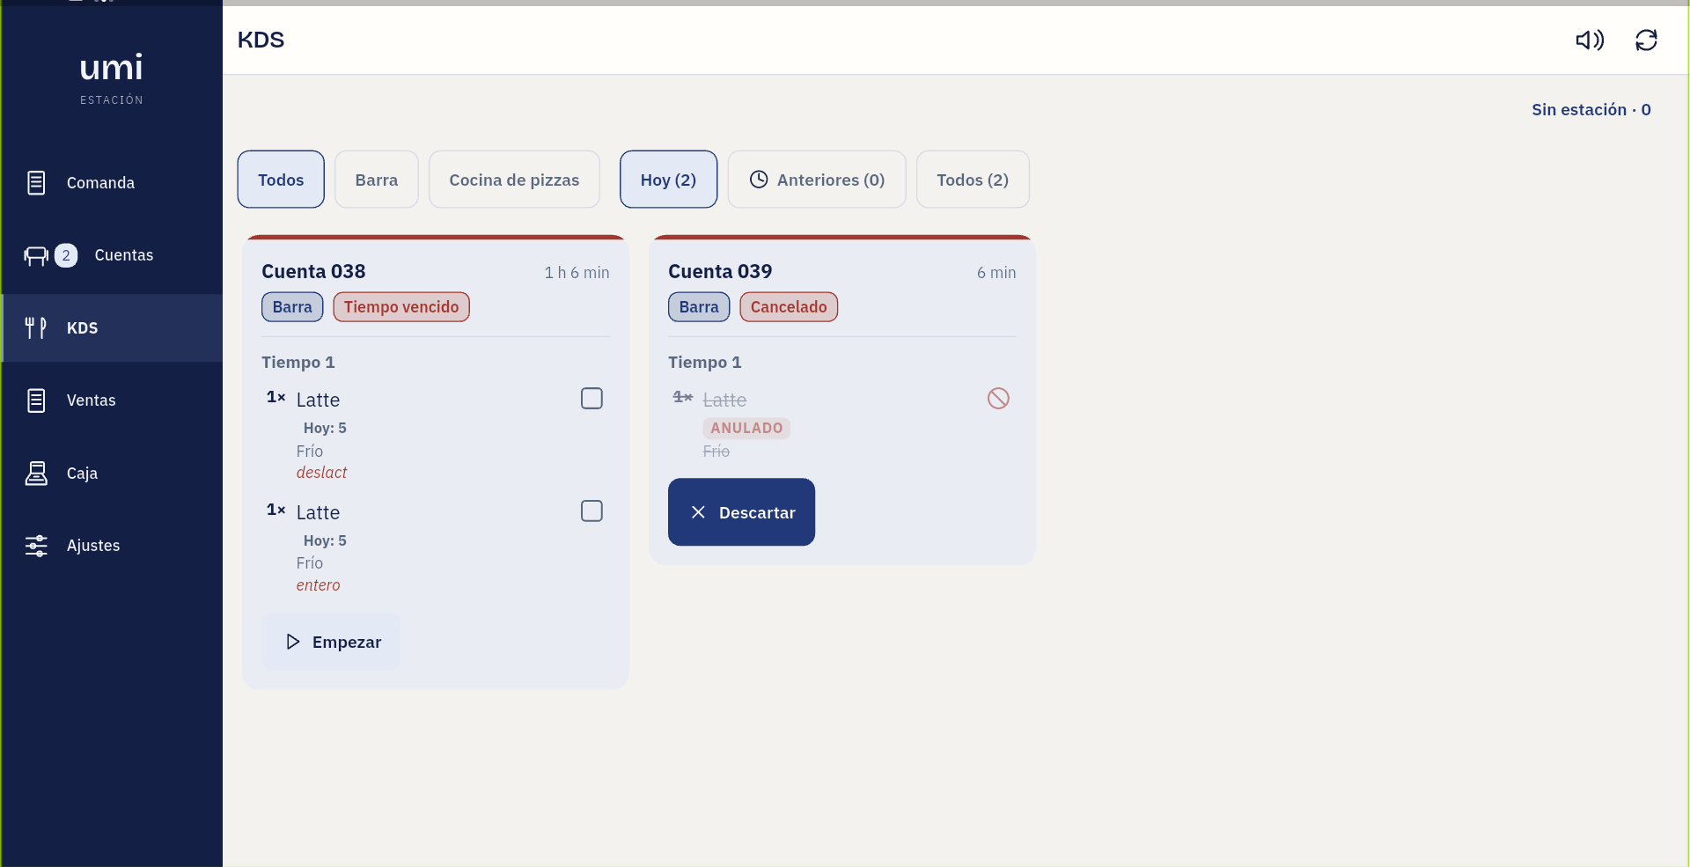
Task: Toggle the sound speaker icon
Action: click(1590, 40)
